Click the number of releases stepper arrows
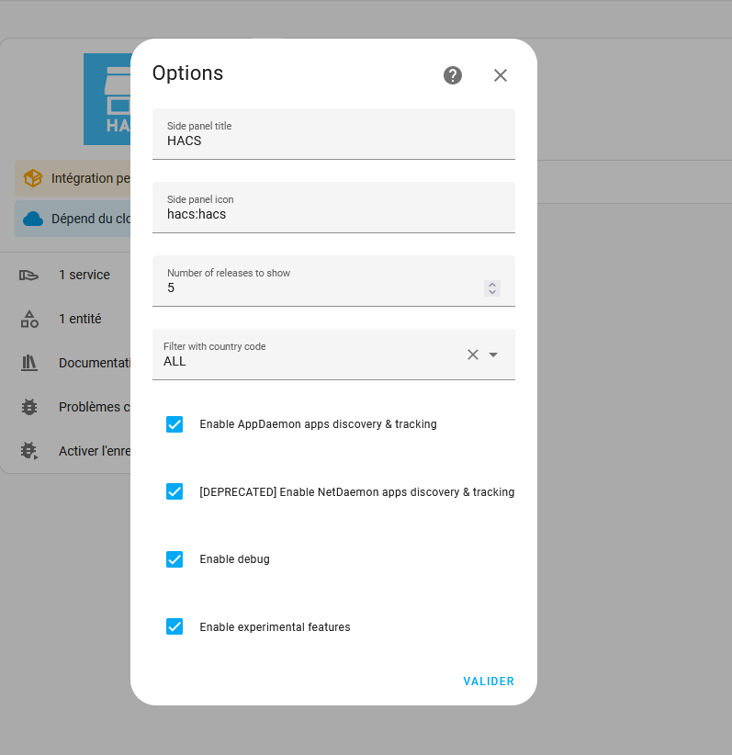The height and width of the screenshot is (755, 732). 492,288
